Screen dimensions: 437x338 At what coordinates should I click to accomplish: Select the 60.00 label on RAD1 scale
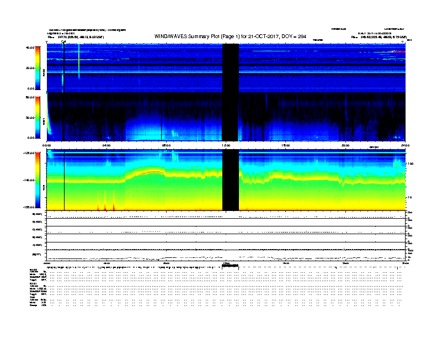pyautogui.click(x=30, y=97)
